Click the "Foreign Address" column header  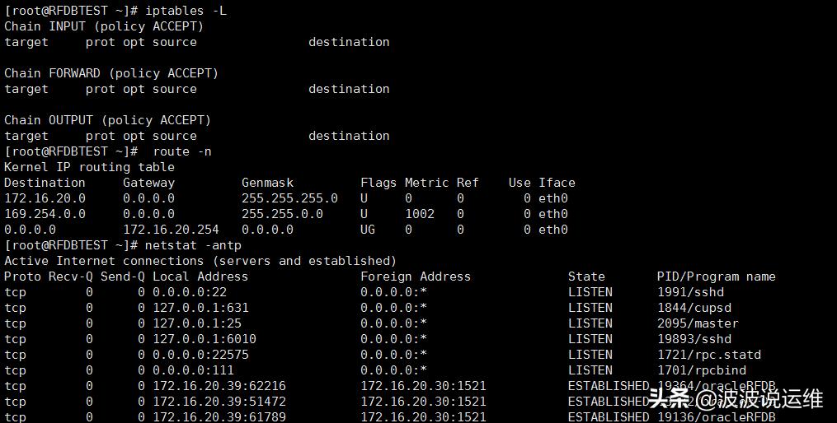[416, 277]
